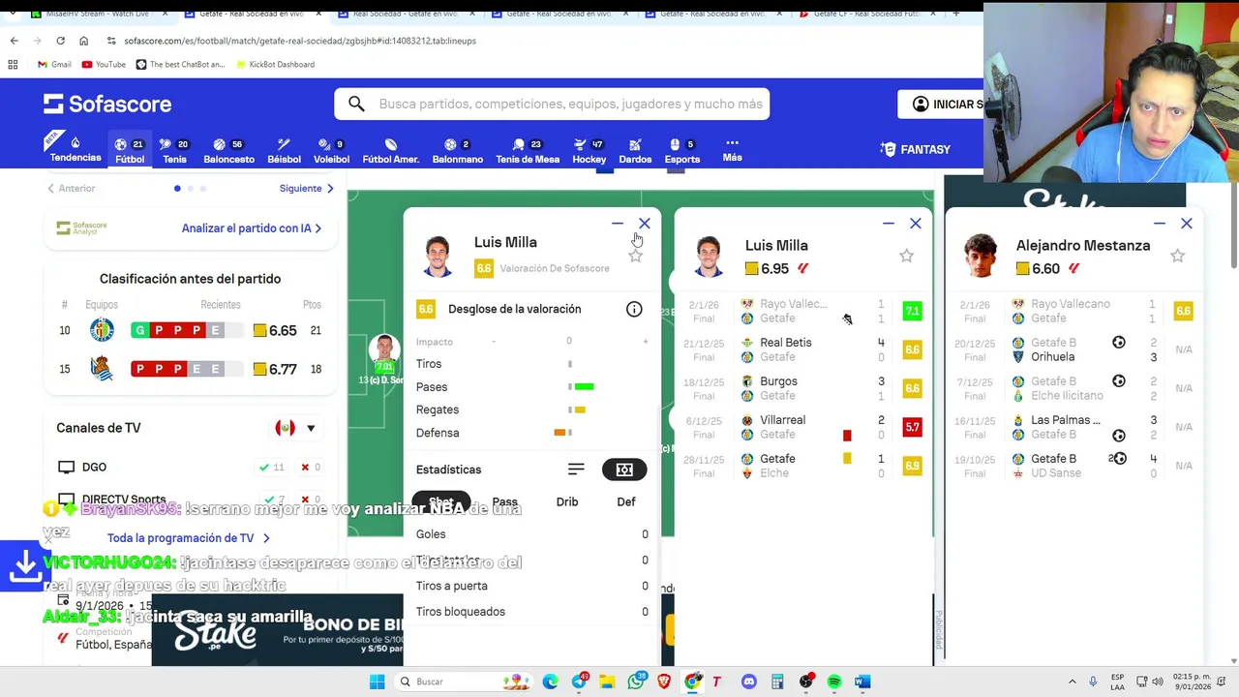This screenshot has height=697, width=1239.
Task: Open the Sofascore home logo
Action: click(x=107, y=104)
